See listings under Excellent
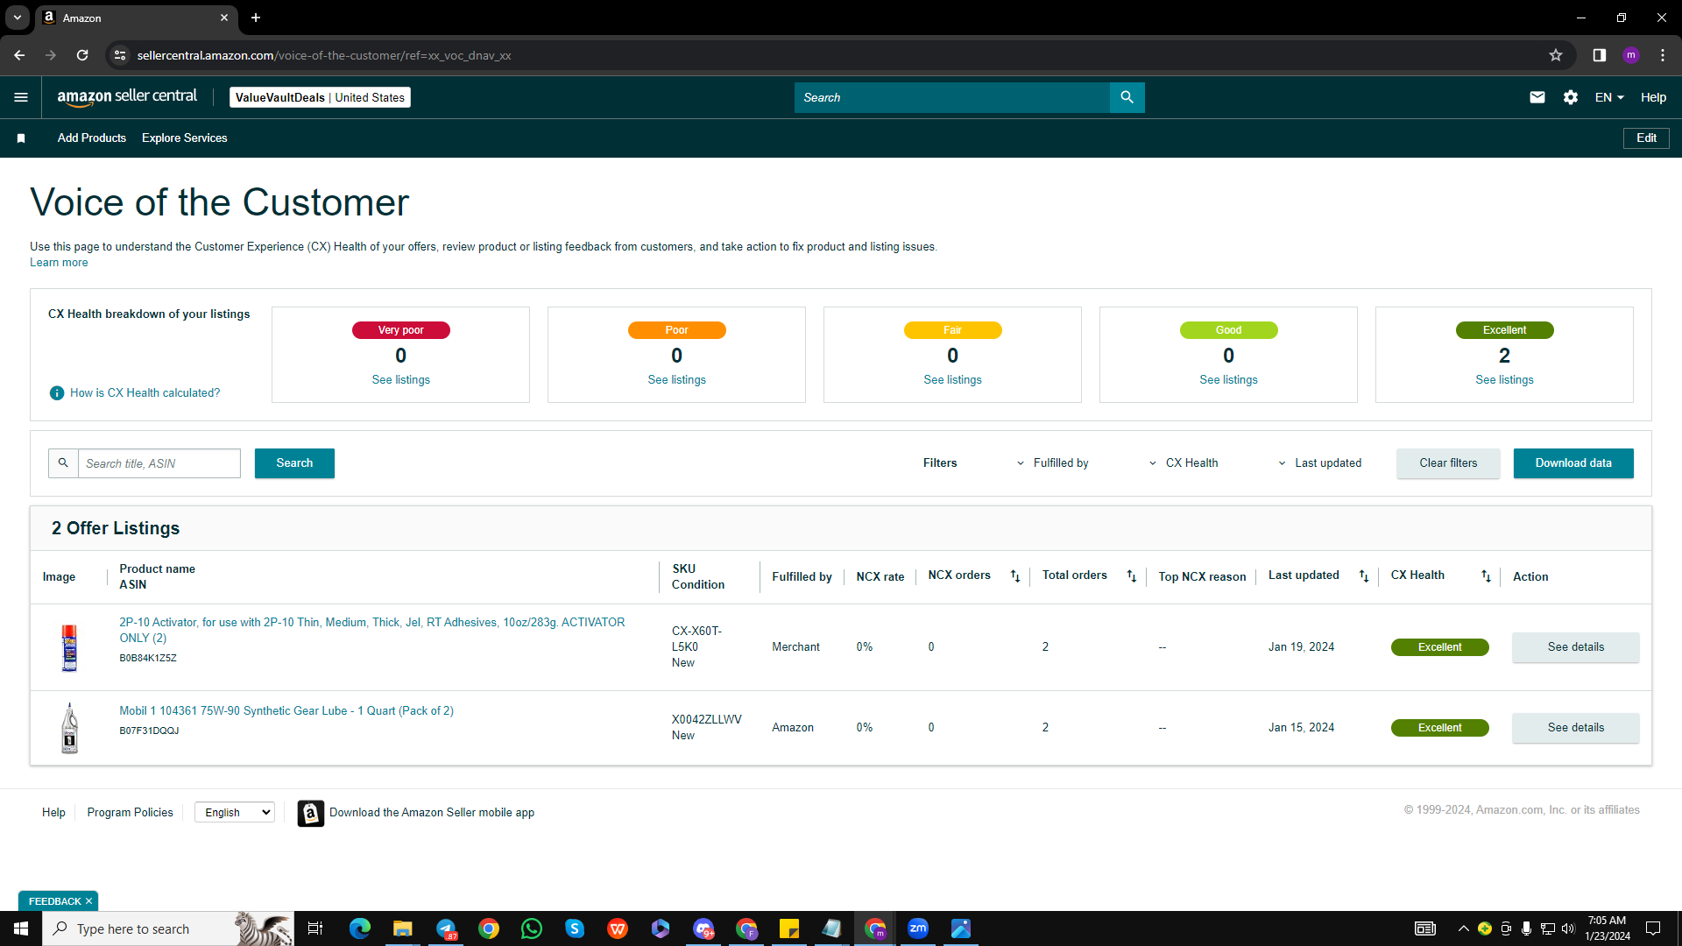This screenshot has height=946, width=1682. tap(1504, 380)
